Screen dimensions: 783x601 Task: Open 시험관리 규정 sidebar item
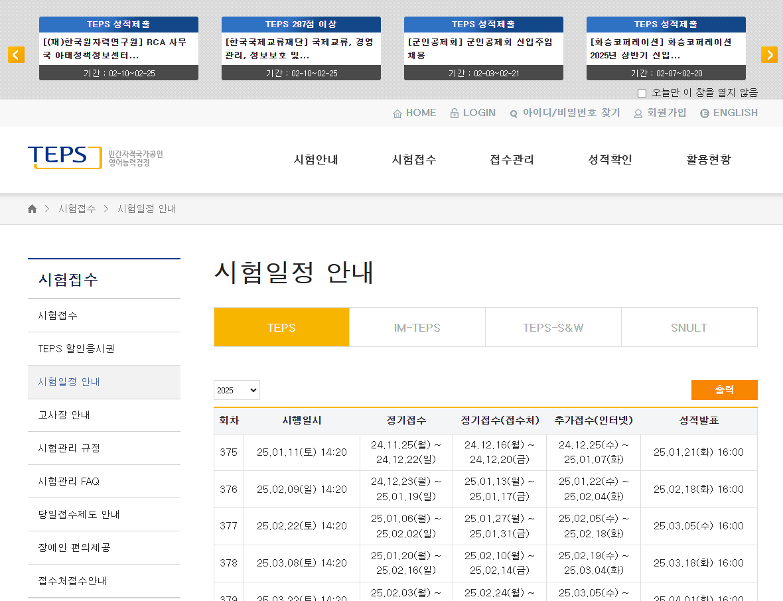point(104,448)
